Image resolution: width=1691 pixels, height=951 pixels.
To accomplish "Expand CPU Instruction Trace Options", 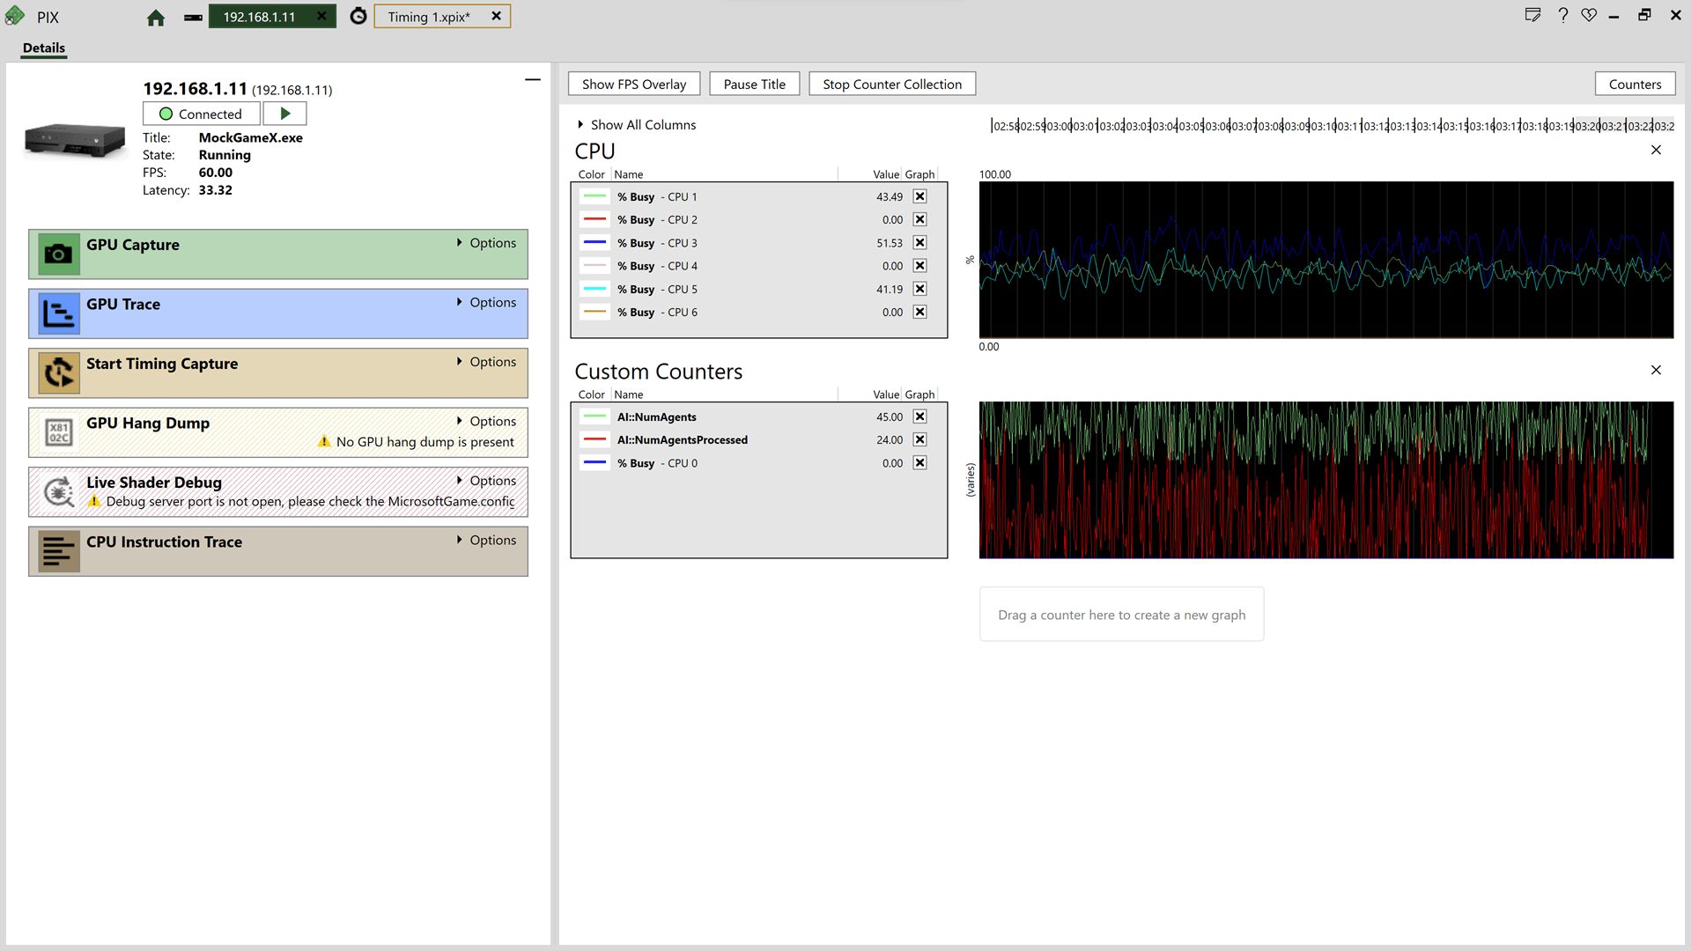I will tap(486, 541).
